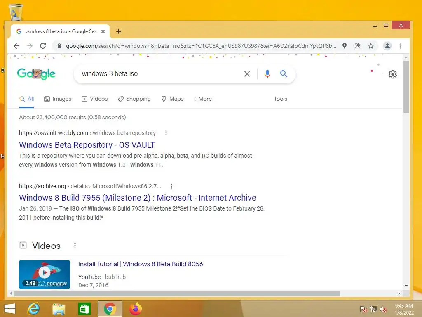Image resolution: width=422 pixels, height=317 pixels.
Task: Click the Google doodle logo
Action: [x=36, y=73]
